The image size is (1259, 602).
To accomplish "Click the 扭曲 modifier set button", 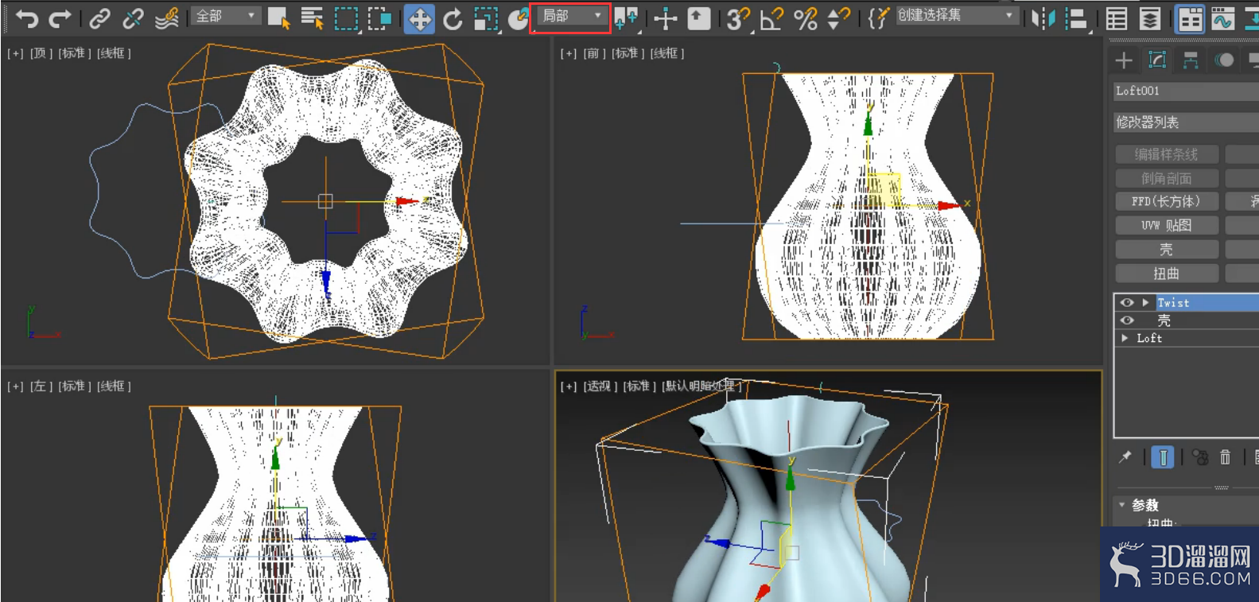I will [1167, 274].
